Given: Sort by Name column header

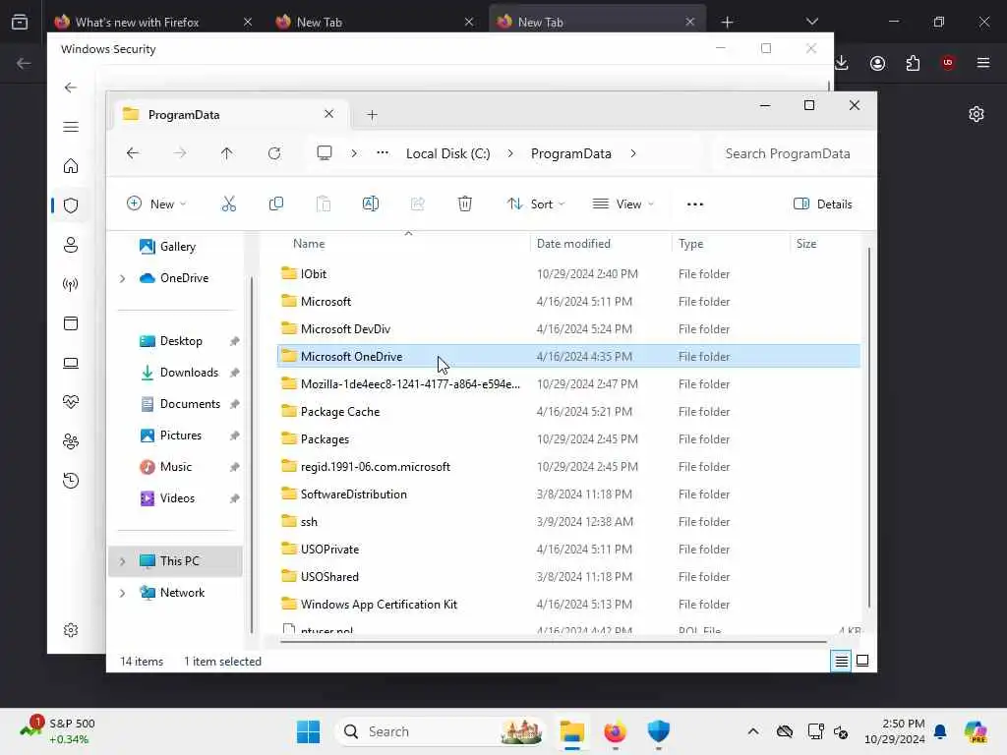Looking at the screenshot, I should point(308,244).
